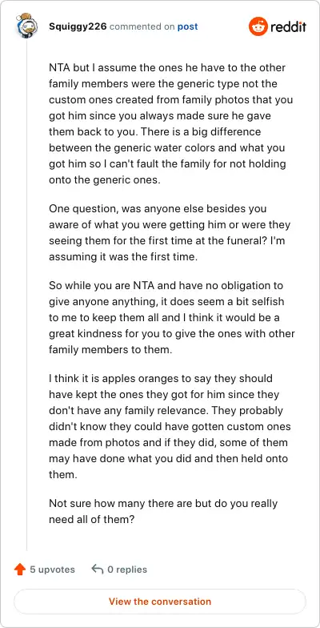Click the reply arrow icon
Screen dimensions: 320x628
98,569
